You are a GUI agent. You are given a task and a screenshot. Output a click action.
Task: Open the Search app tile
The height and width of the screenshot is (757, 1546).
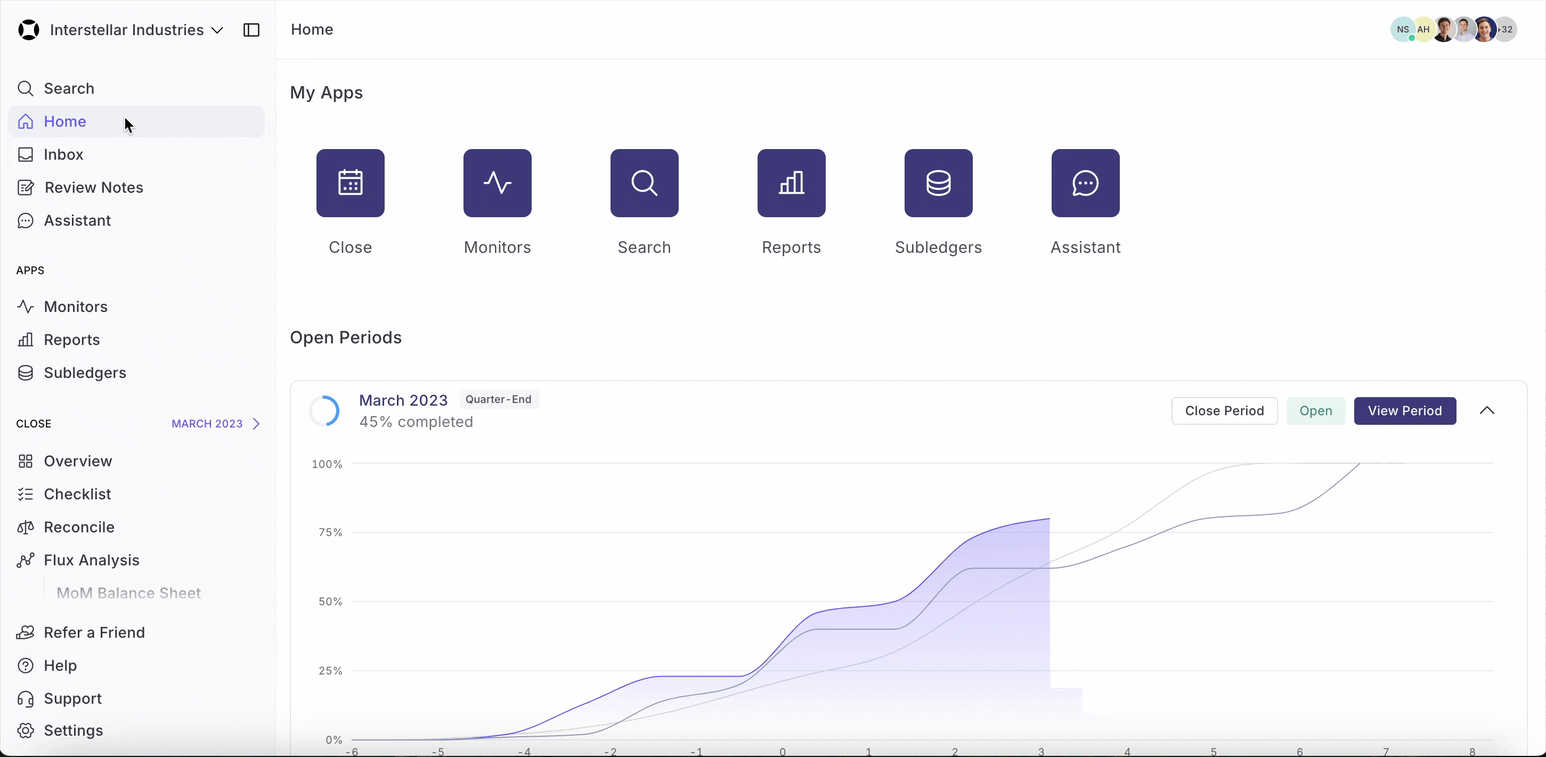tap(644, 183)
